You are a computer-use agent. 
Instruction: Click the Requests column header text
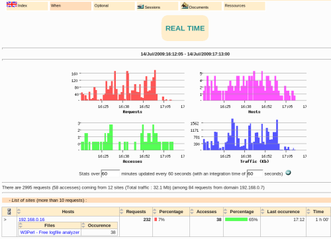(136, 212)
